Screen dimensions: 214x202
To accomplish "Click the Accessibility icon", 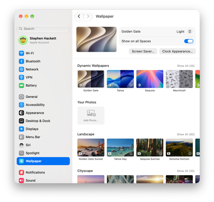I will (x=21, y=105).
